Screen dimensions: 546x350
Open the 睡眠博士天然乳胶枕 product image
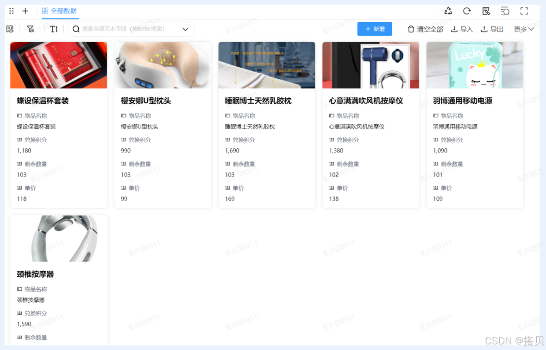tap(267, 65)
